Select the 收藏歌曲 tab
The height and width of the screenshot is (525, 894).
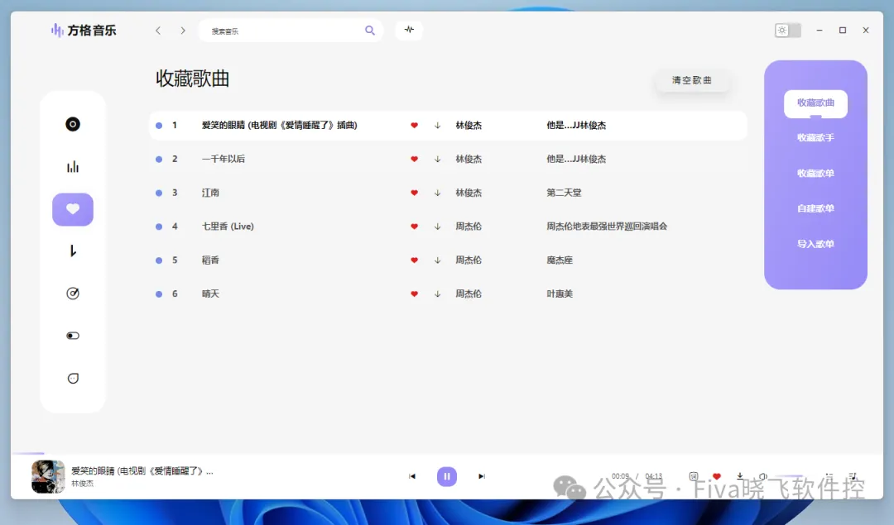[x=815, y=103]
